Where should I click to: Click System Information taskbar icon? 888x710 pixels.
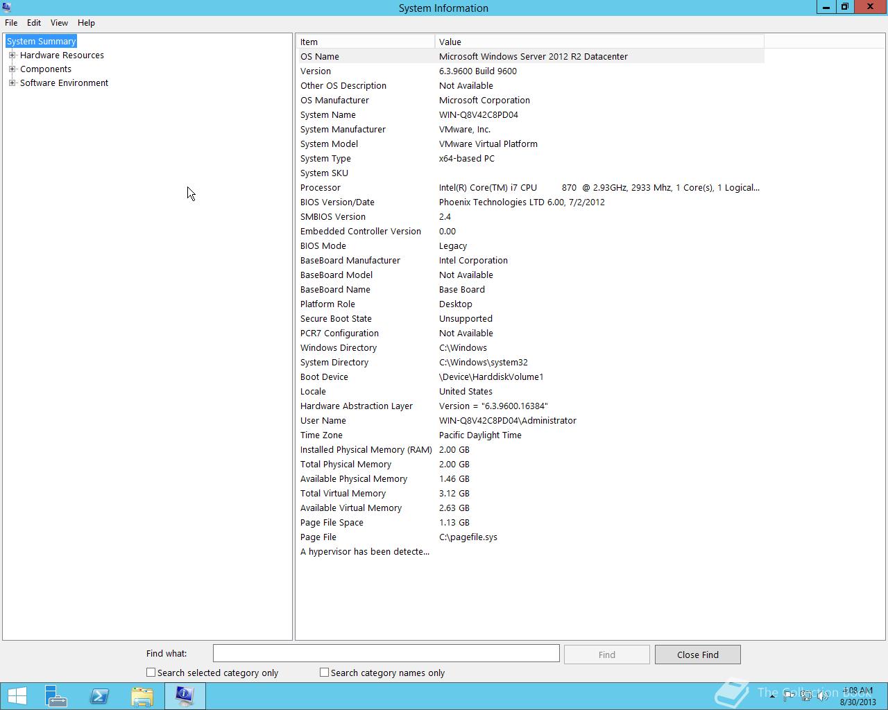coord(185,696)
